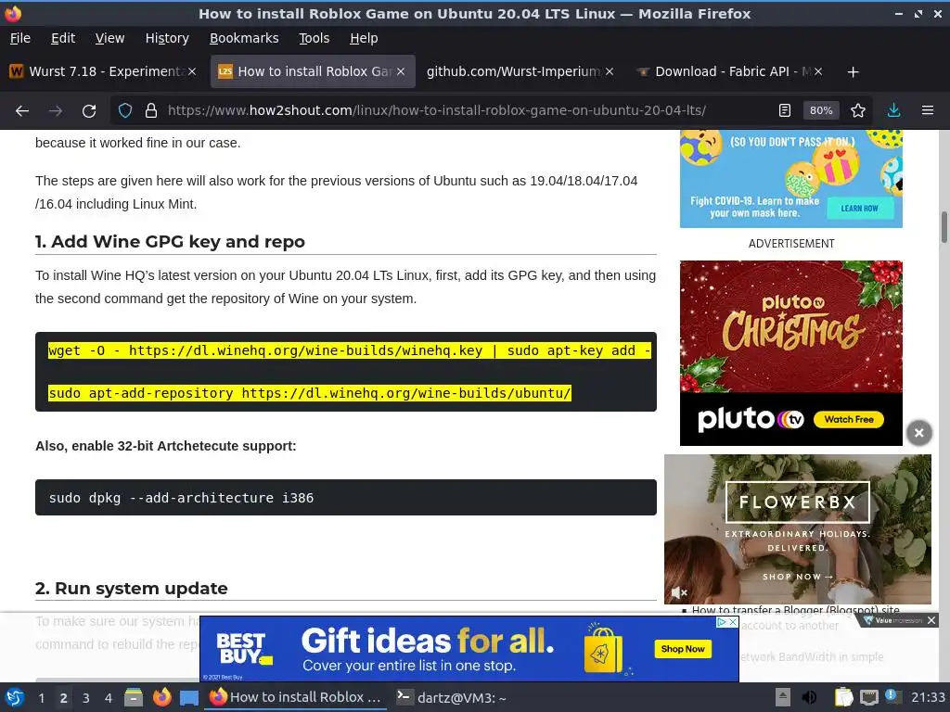
Task: Open the Bookmarks menu
Action: point(244,38)
